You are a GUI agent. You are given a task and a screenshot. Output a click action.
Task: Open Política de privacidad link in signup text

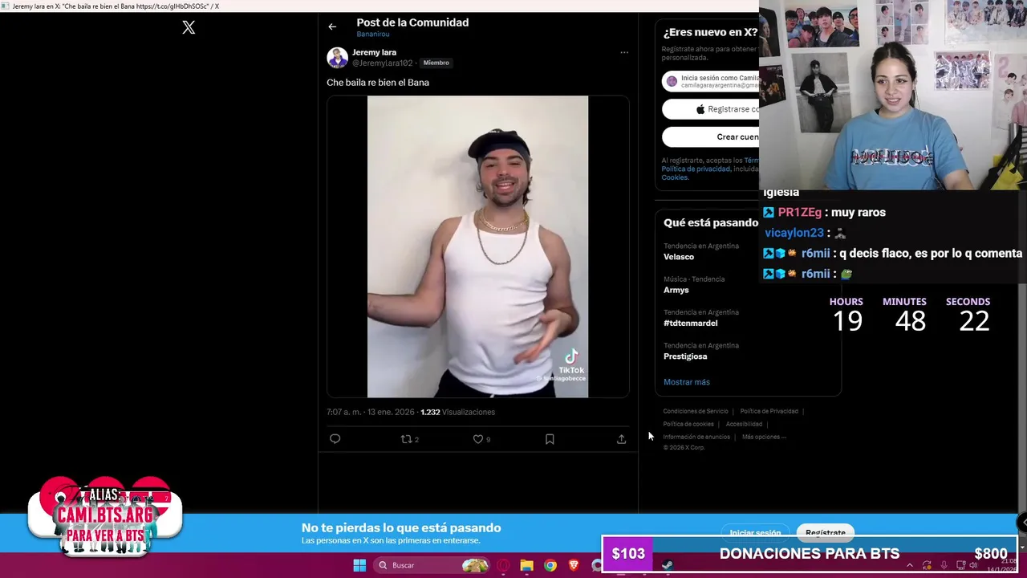point(696,169)
